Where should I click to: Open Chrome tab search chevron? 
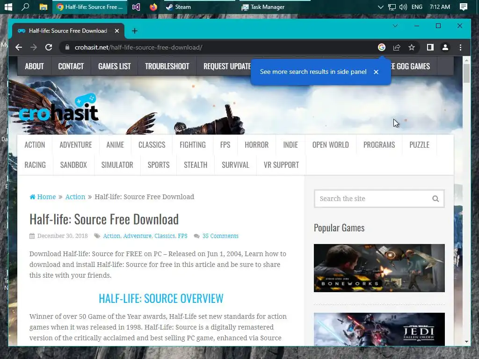point(395,26)
